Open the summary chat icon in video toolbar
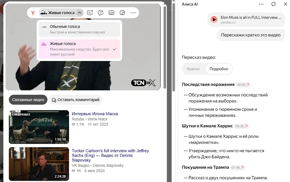 pos(90,13)
